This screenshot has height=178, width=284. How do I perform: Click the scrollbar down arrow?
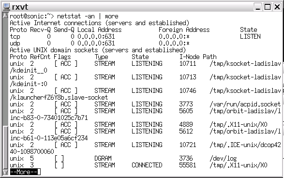pos(5,172)
